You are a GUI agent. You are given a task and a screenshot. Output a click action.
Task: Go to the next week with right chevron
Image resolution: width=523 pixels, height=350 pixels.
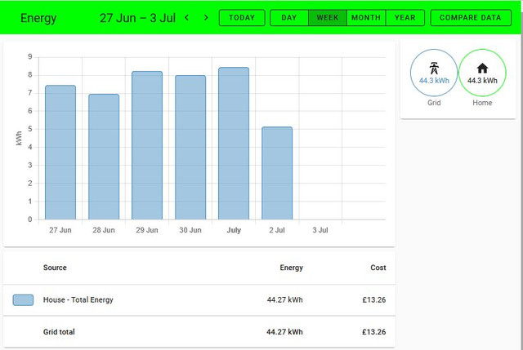point(206,18)
